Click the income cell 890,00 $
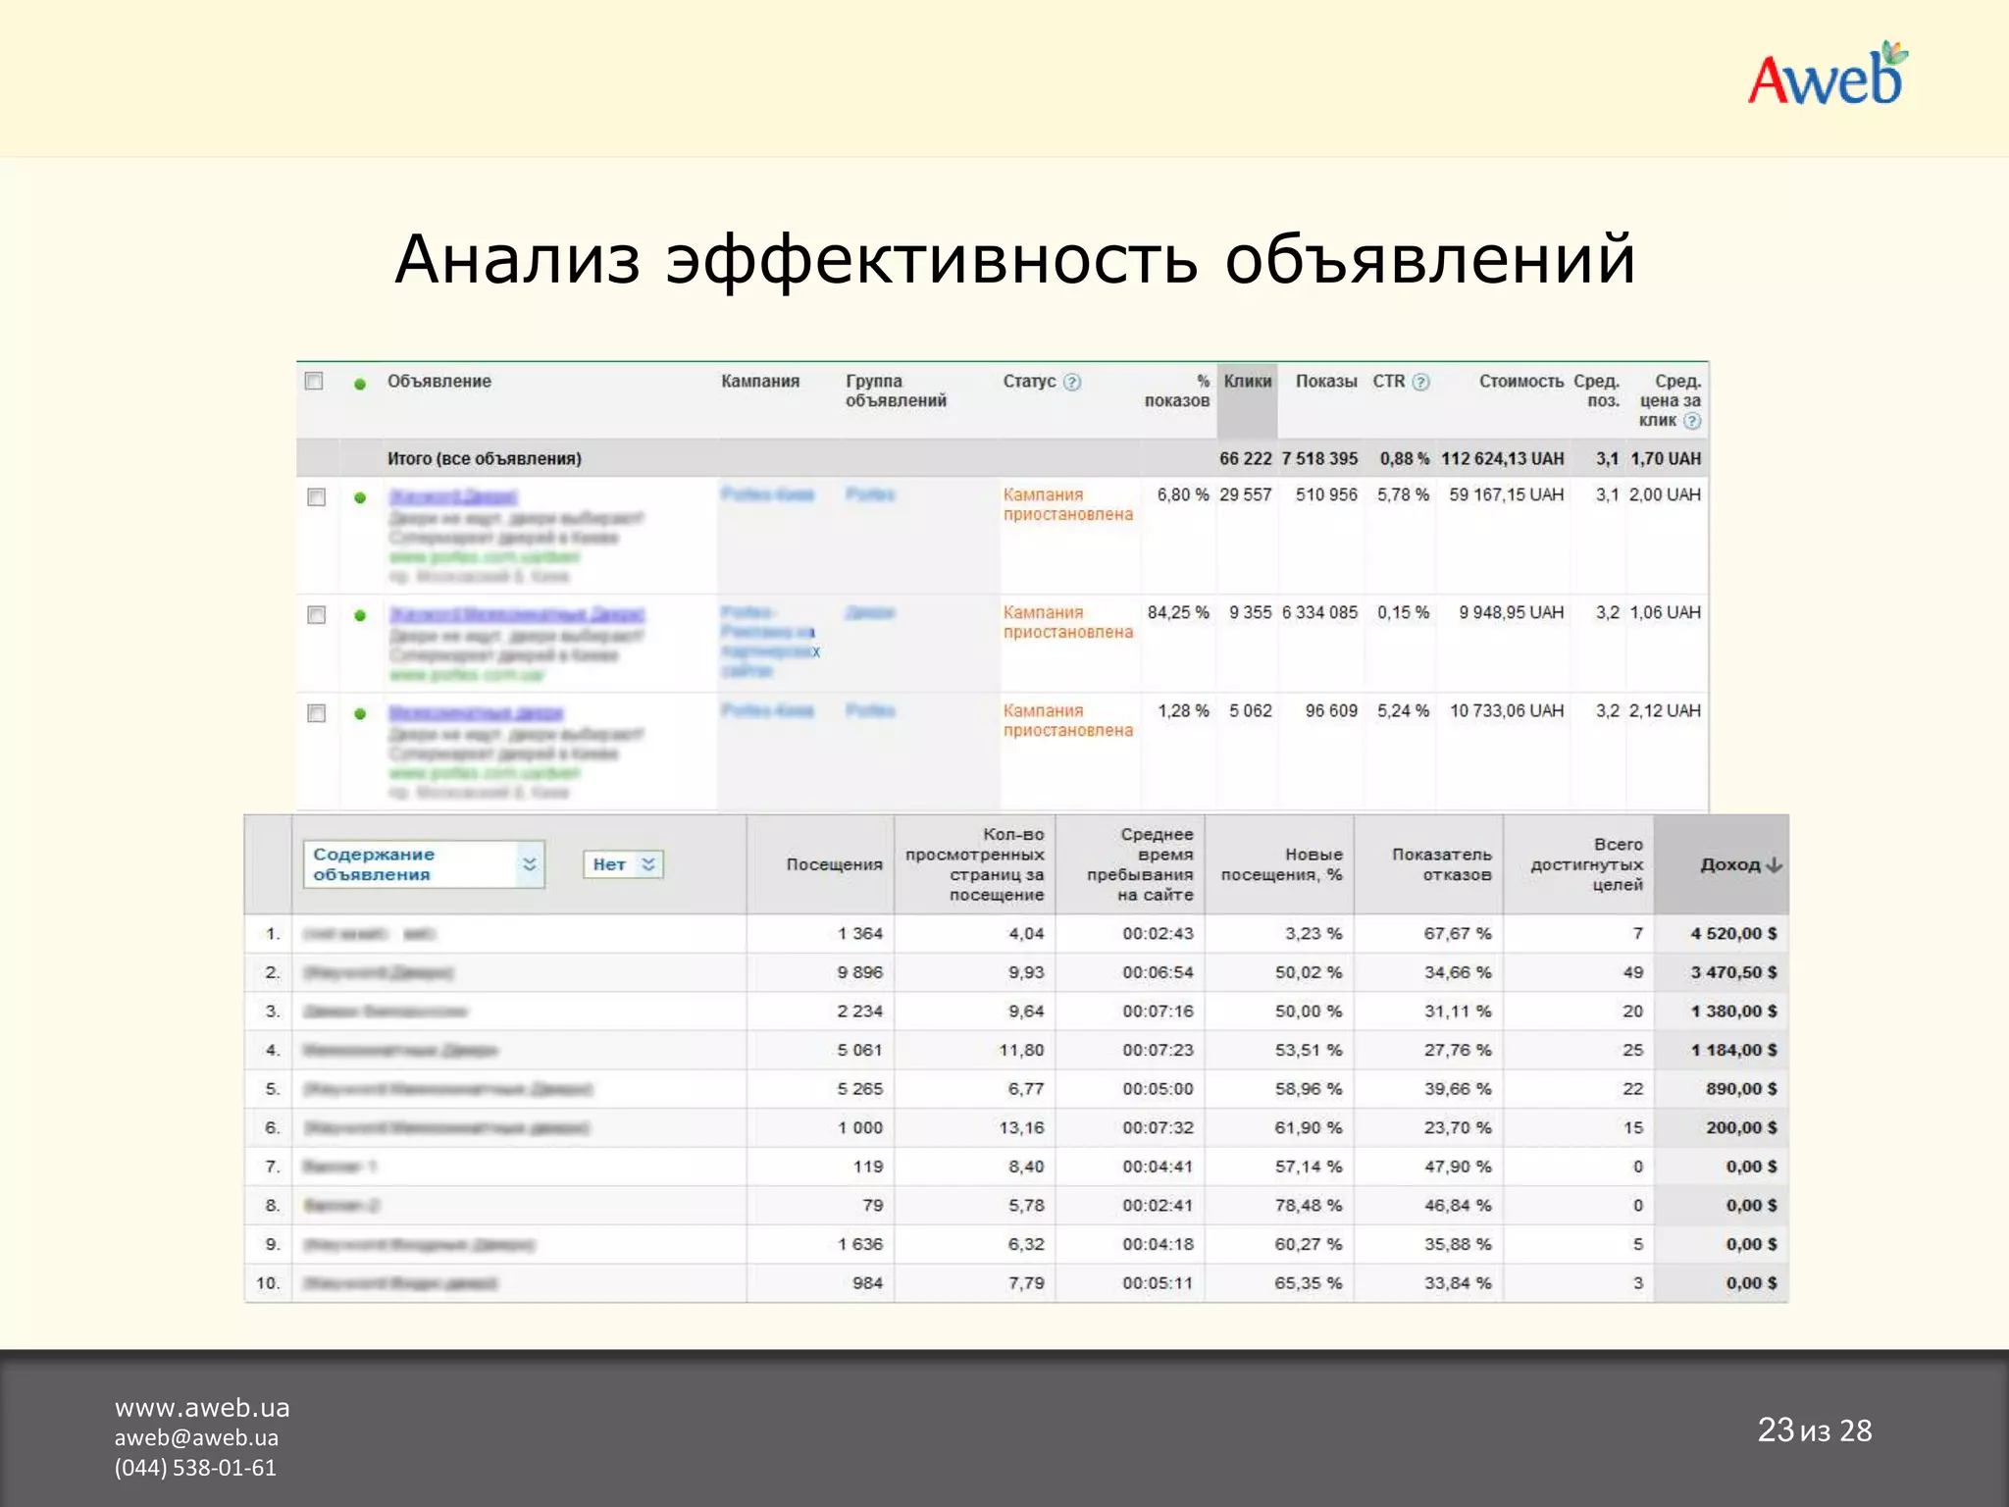The image size is (2009, 1507). 1741,1089
